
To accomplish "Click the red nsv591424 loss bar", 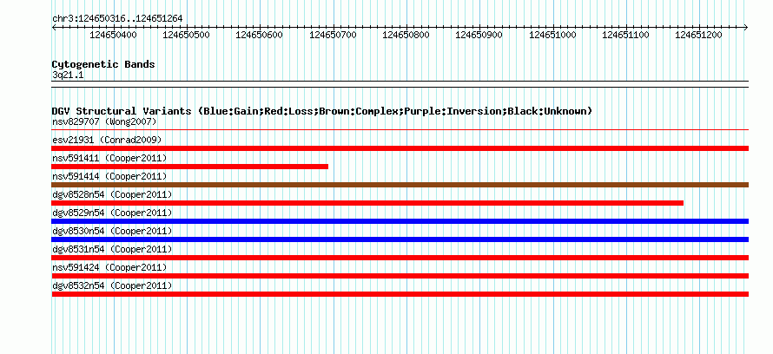I will pyautogui.click(x=400, y=276).
